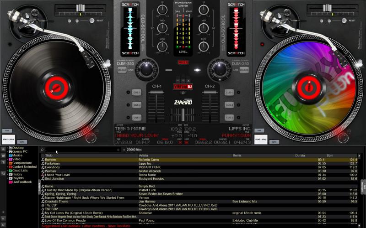Expand the Questo PC tree node
Viewport: 366px width, 228px height.
8,152
